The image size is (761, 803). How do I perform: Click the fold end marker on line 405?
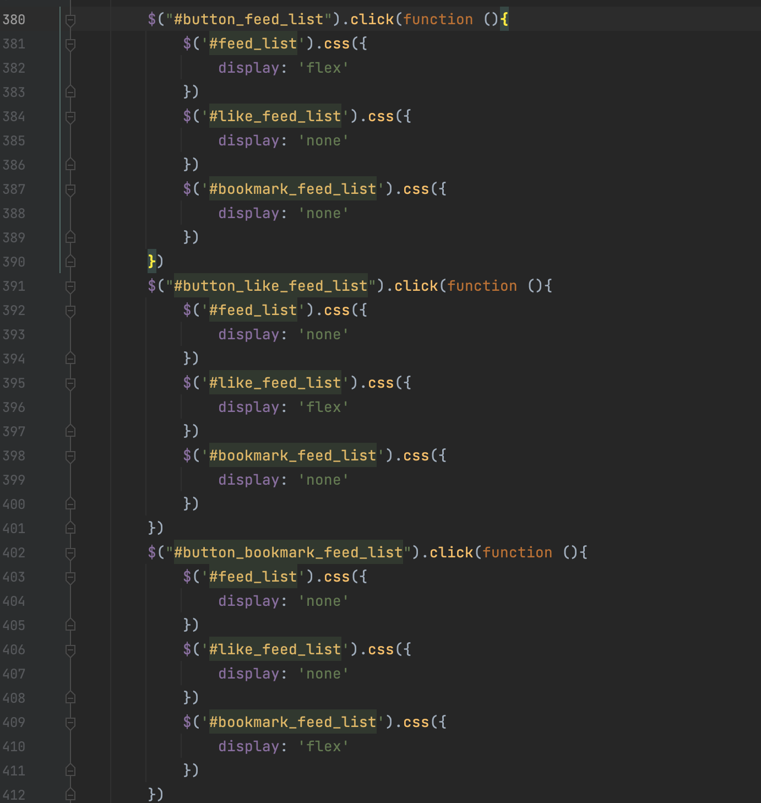coord(70,625)
